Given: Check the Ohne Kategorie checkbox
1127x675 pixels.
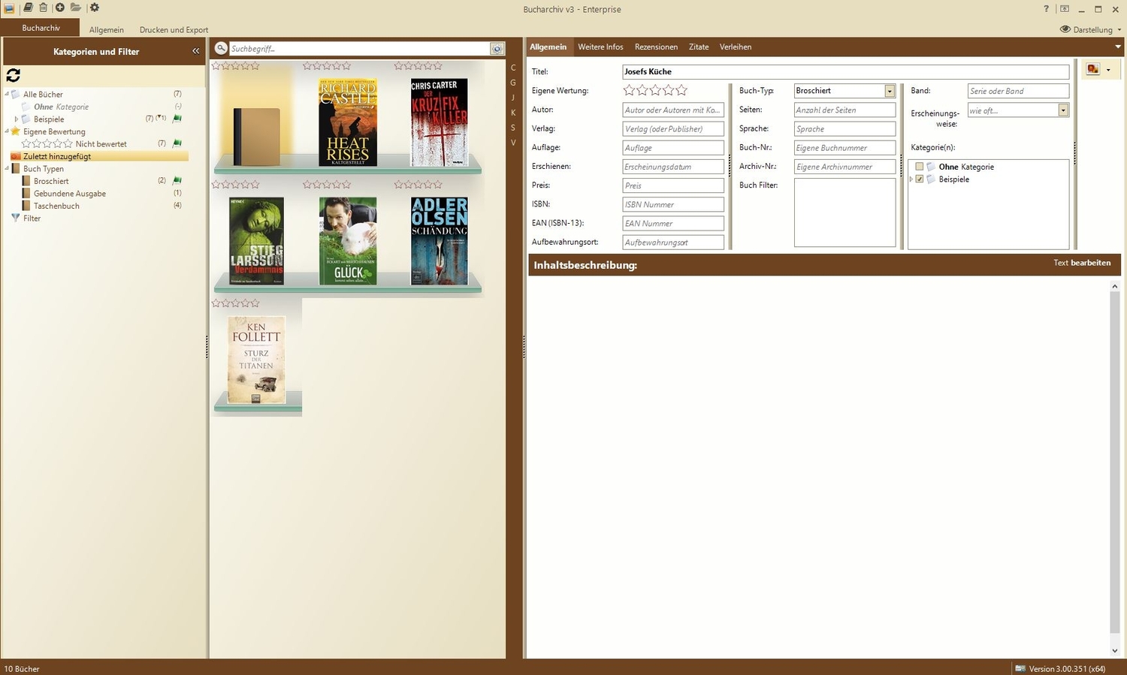Looking at the screenshot, I should (x=919, y=167).
